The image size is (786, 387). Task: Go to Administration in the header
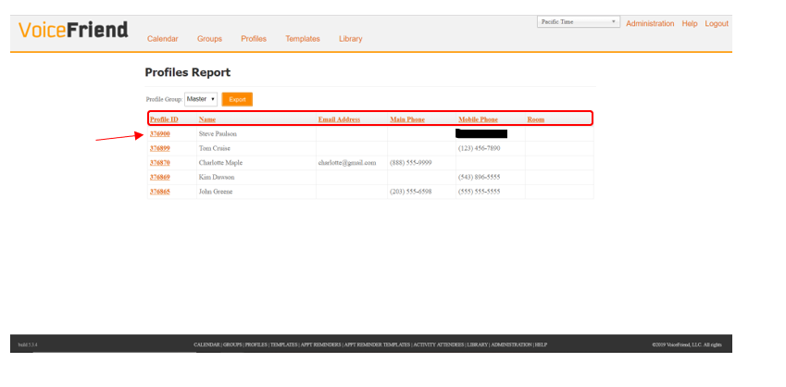coord(650,23)
